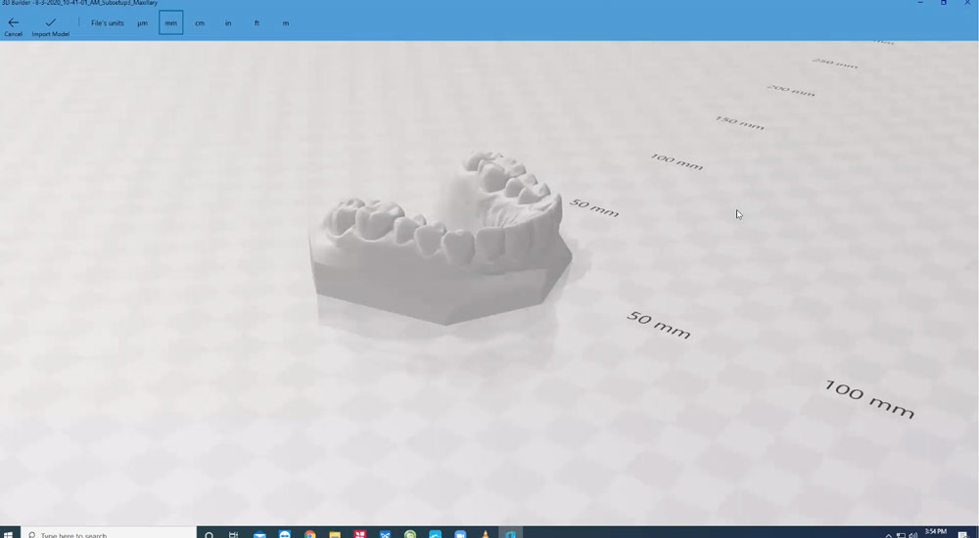Show hidden system tray icons
The image size is (979, 538).
[x=889, y=535]
